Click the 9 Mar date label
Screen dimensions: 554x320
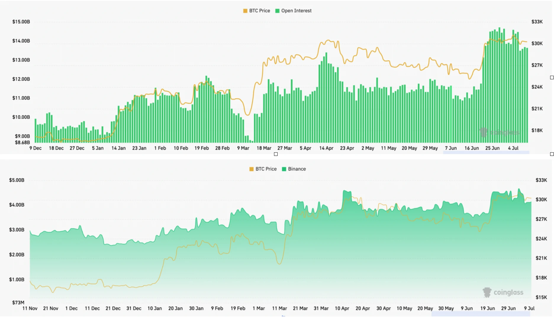(243, 148)
